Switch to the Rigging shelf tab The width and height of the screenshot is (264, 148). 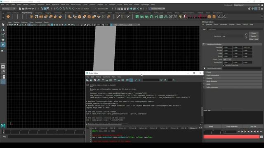[48, 13]
